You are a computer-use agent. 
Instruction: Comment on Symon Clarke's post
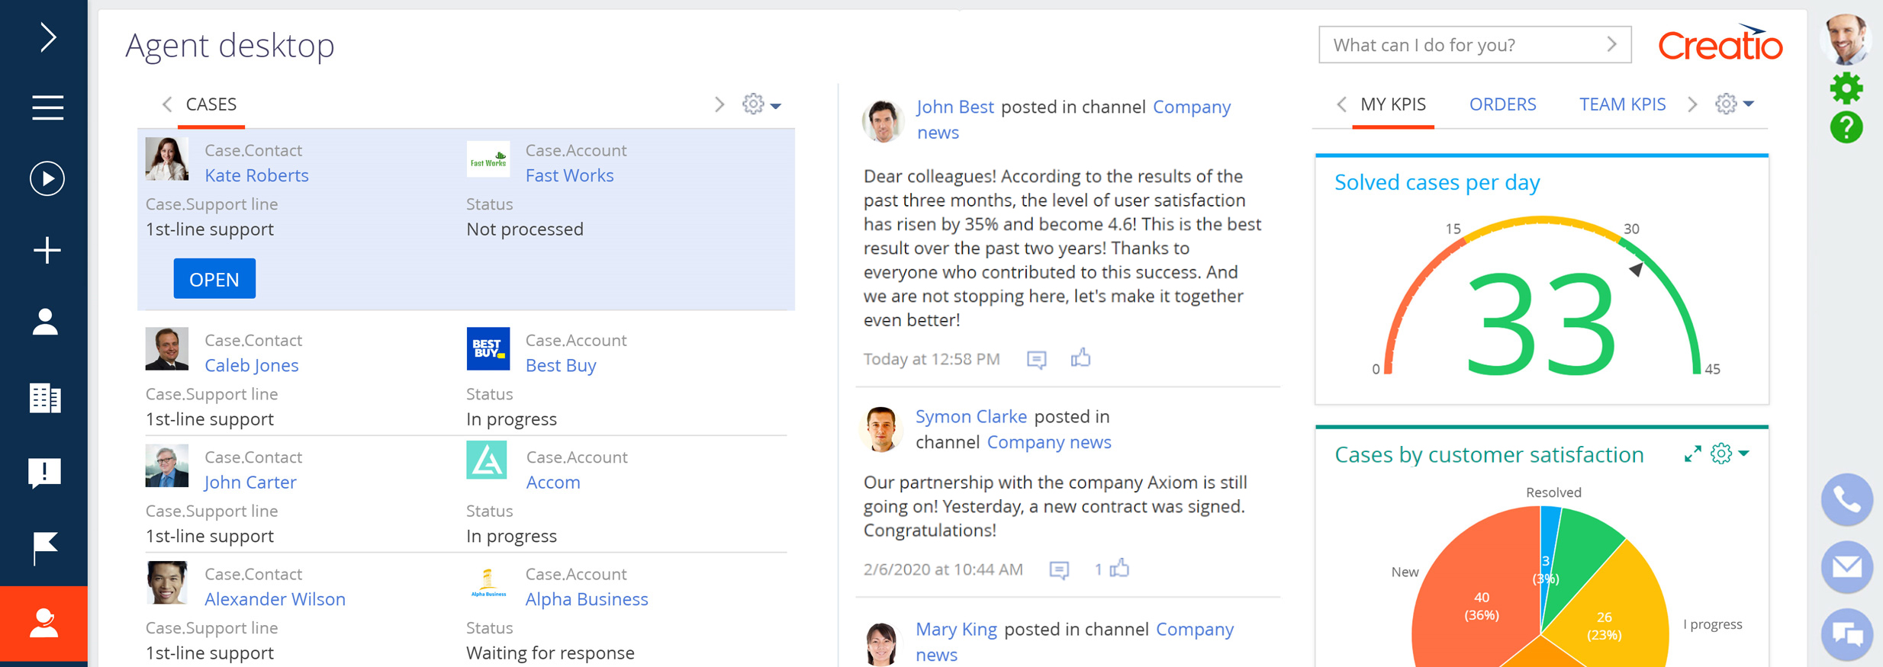(1059, 569)
